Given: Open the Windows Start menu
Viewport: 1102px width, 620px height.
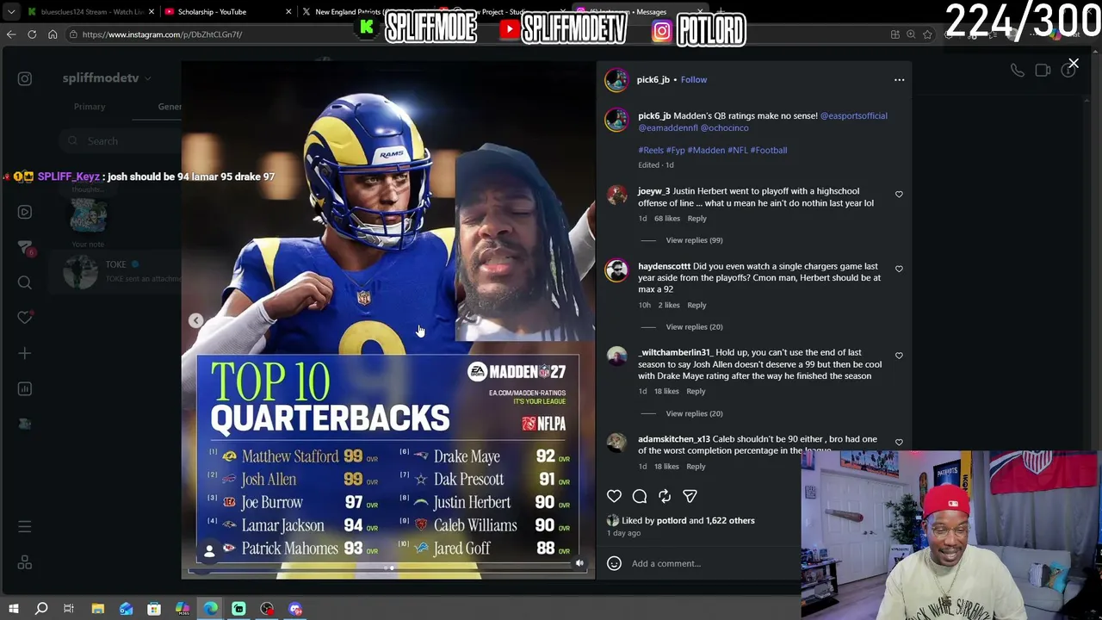Looking at the screenshot, I should (x=12, y=610).
